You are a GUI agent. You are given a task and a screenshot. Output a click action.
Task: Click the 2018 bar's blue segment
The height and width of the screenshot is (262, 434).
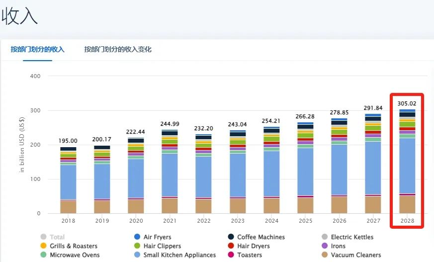(x=68, y=182)
